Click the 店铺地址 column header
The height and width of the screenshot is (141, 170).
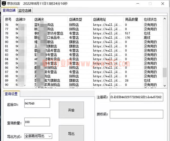[x=99, y=20]
